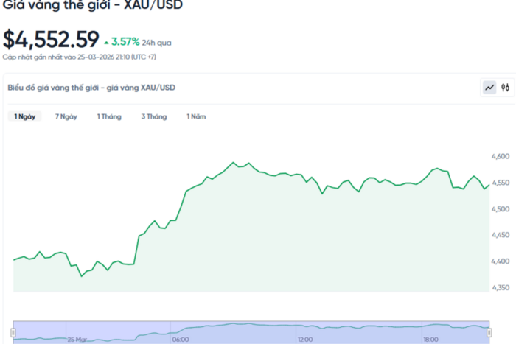Switch to the 3 Tháng period
The height and width of the screenshot is (344, 516).
tap(154, 116)
